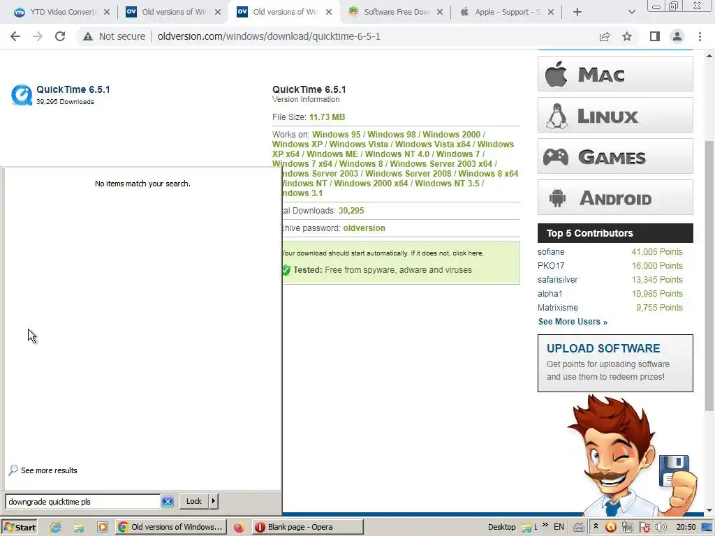Open contributor sofiane's profile
Image resolution: width=715 pixels, height=536 pixels.
pos(551,251)
